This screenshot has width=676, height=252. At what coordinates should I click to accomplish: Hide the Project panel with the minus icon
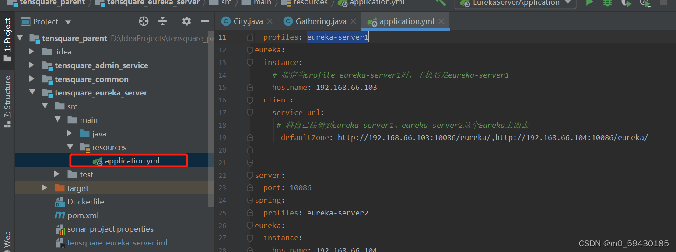click(205, 21)
